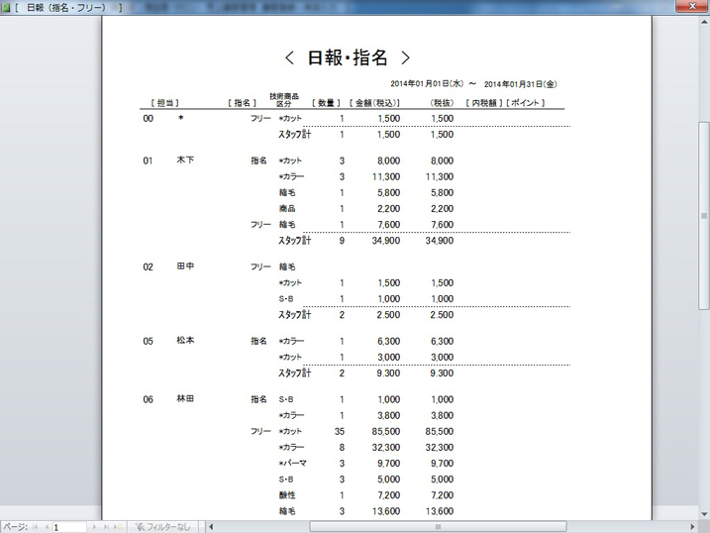Click the *パーマ item under 林田
The height and width of the screenshot is (533, 710).
(x=292, y=464)
